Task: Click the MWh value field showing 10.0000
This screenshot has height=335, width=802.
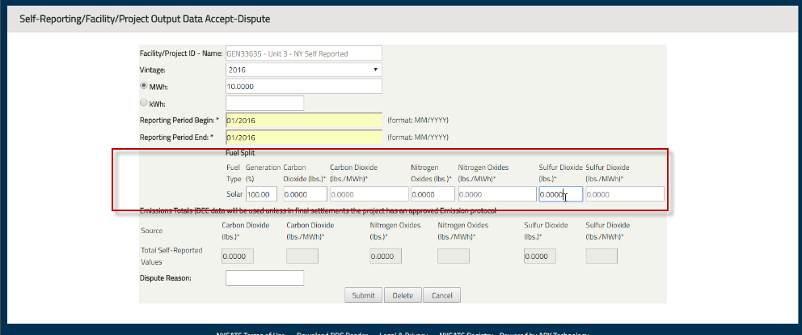Action: [303, 87]
